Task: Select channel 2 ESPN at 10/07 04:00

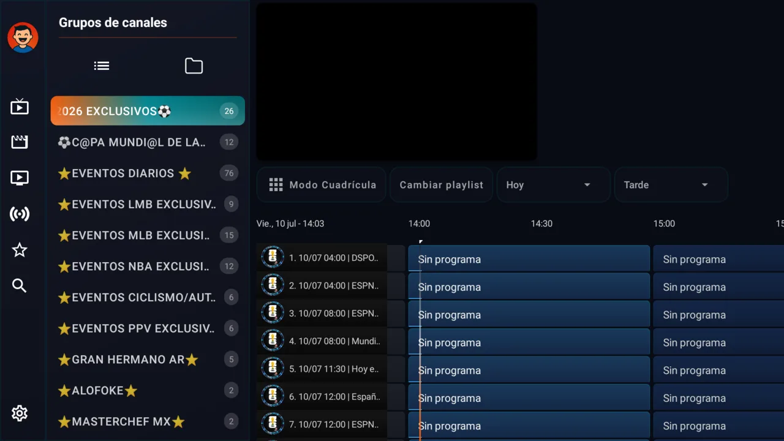Action: coord(322,285)
